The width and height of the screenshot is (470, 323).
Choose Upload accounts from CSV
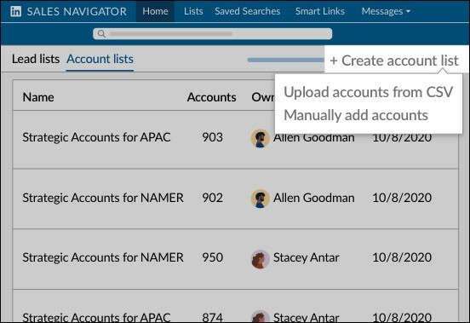click(x=369, y=92)
